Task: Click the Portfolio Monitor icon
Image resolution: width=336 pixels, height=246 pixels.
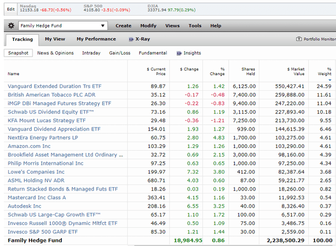Action: tap(299, 39)
